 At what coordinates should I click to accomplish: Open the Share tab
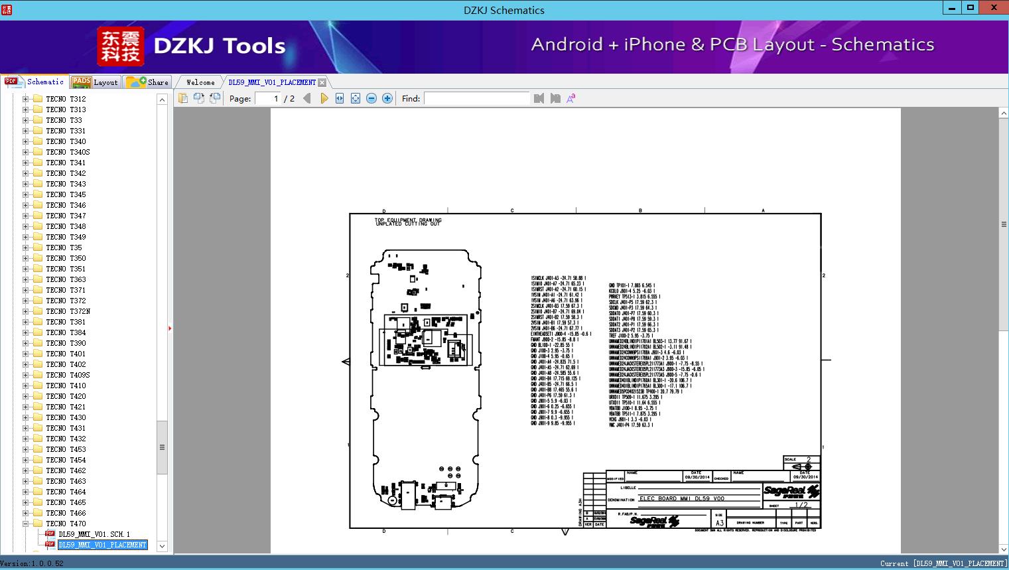point(148,82)
